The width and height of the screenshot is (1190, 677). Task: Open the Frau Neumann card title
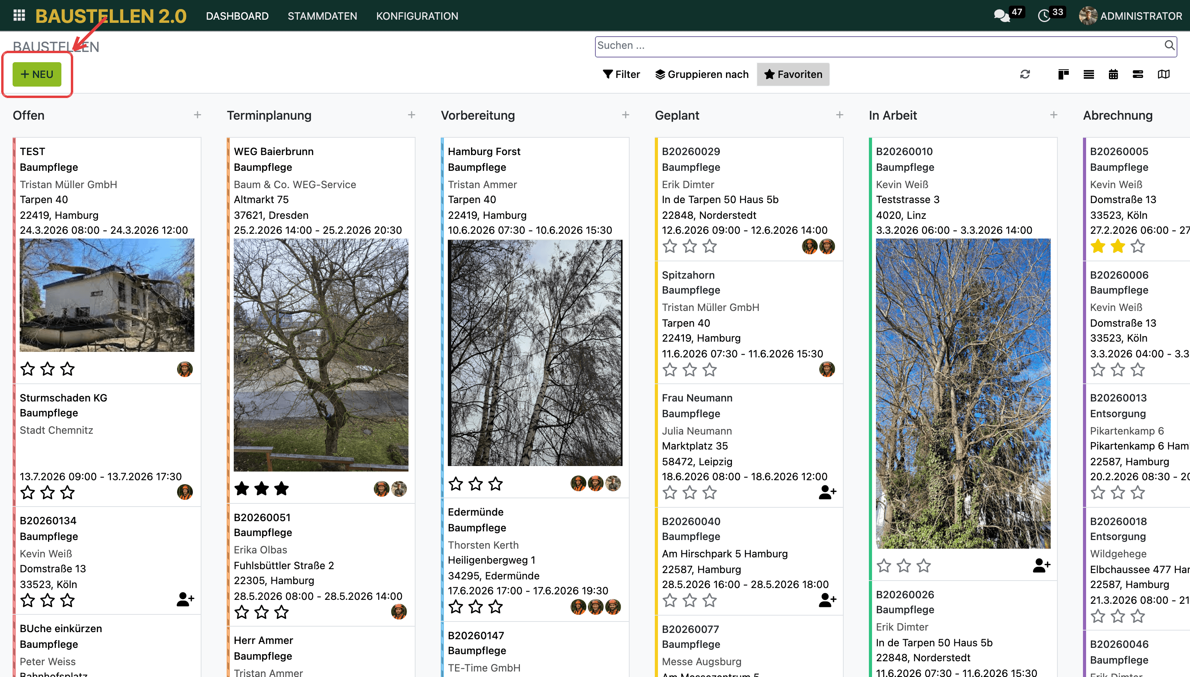pos(697,398)
